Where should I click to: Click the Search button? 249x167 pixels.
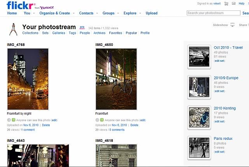coord(245,13)
